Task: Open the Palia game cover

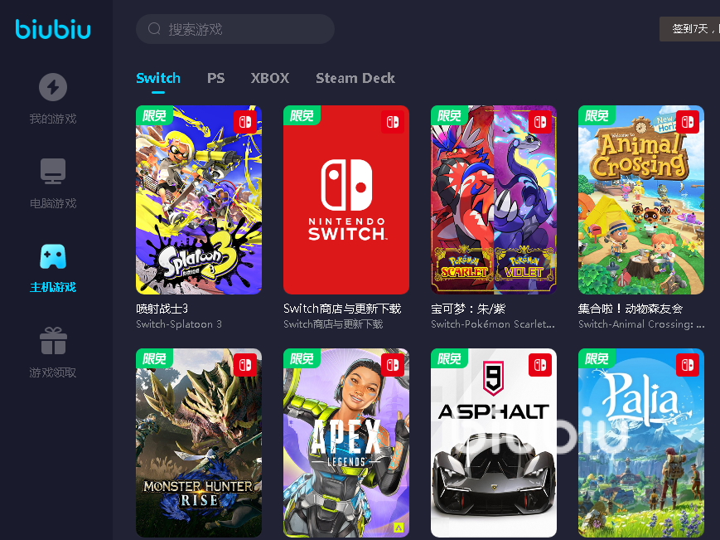Action: click(641, 443)
